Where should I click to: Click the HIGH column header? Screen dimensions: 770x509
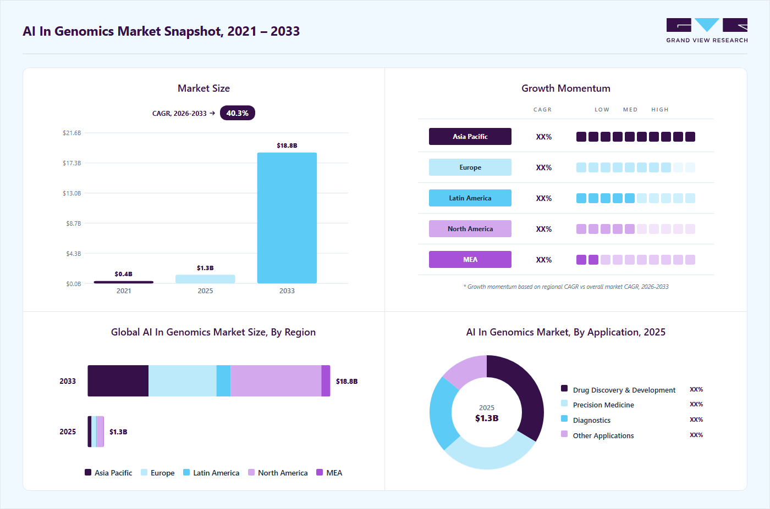pyautogui.click(x=660, y=110)
